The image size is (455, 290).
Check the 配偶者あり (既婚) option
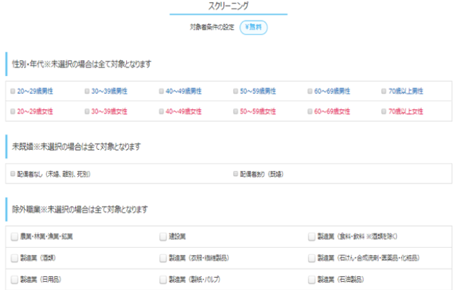(x=235, y=174)
